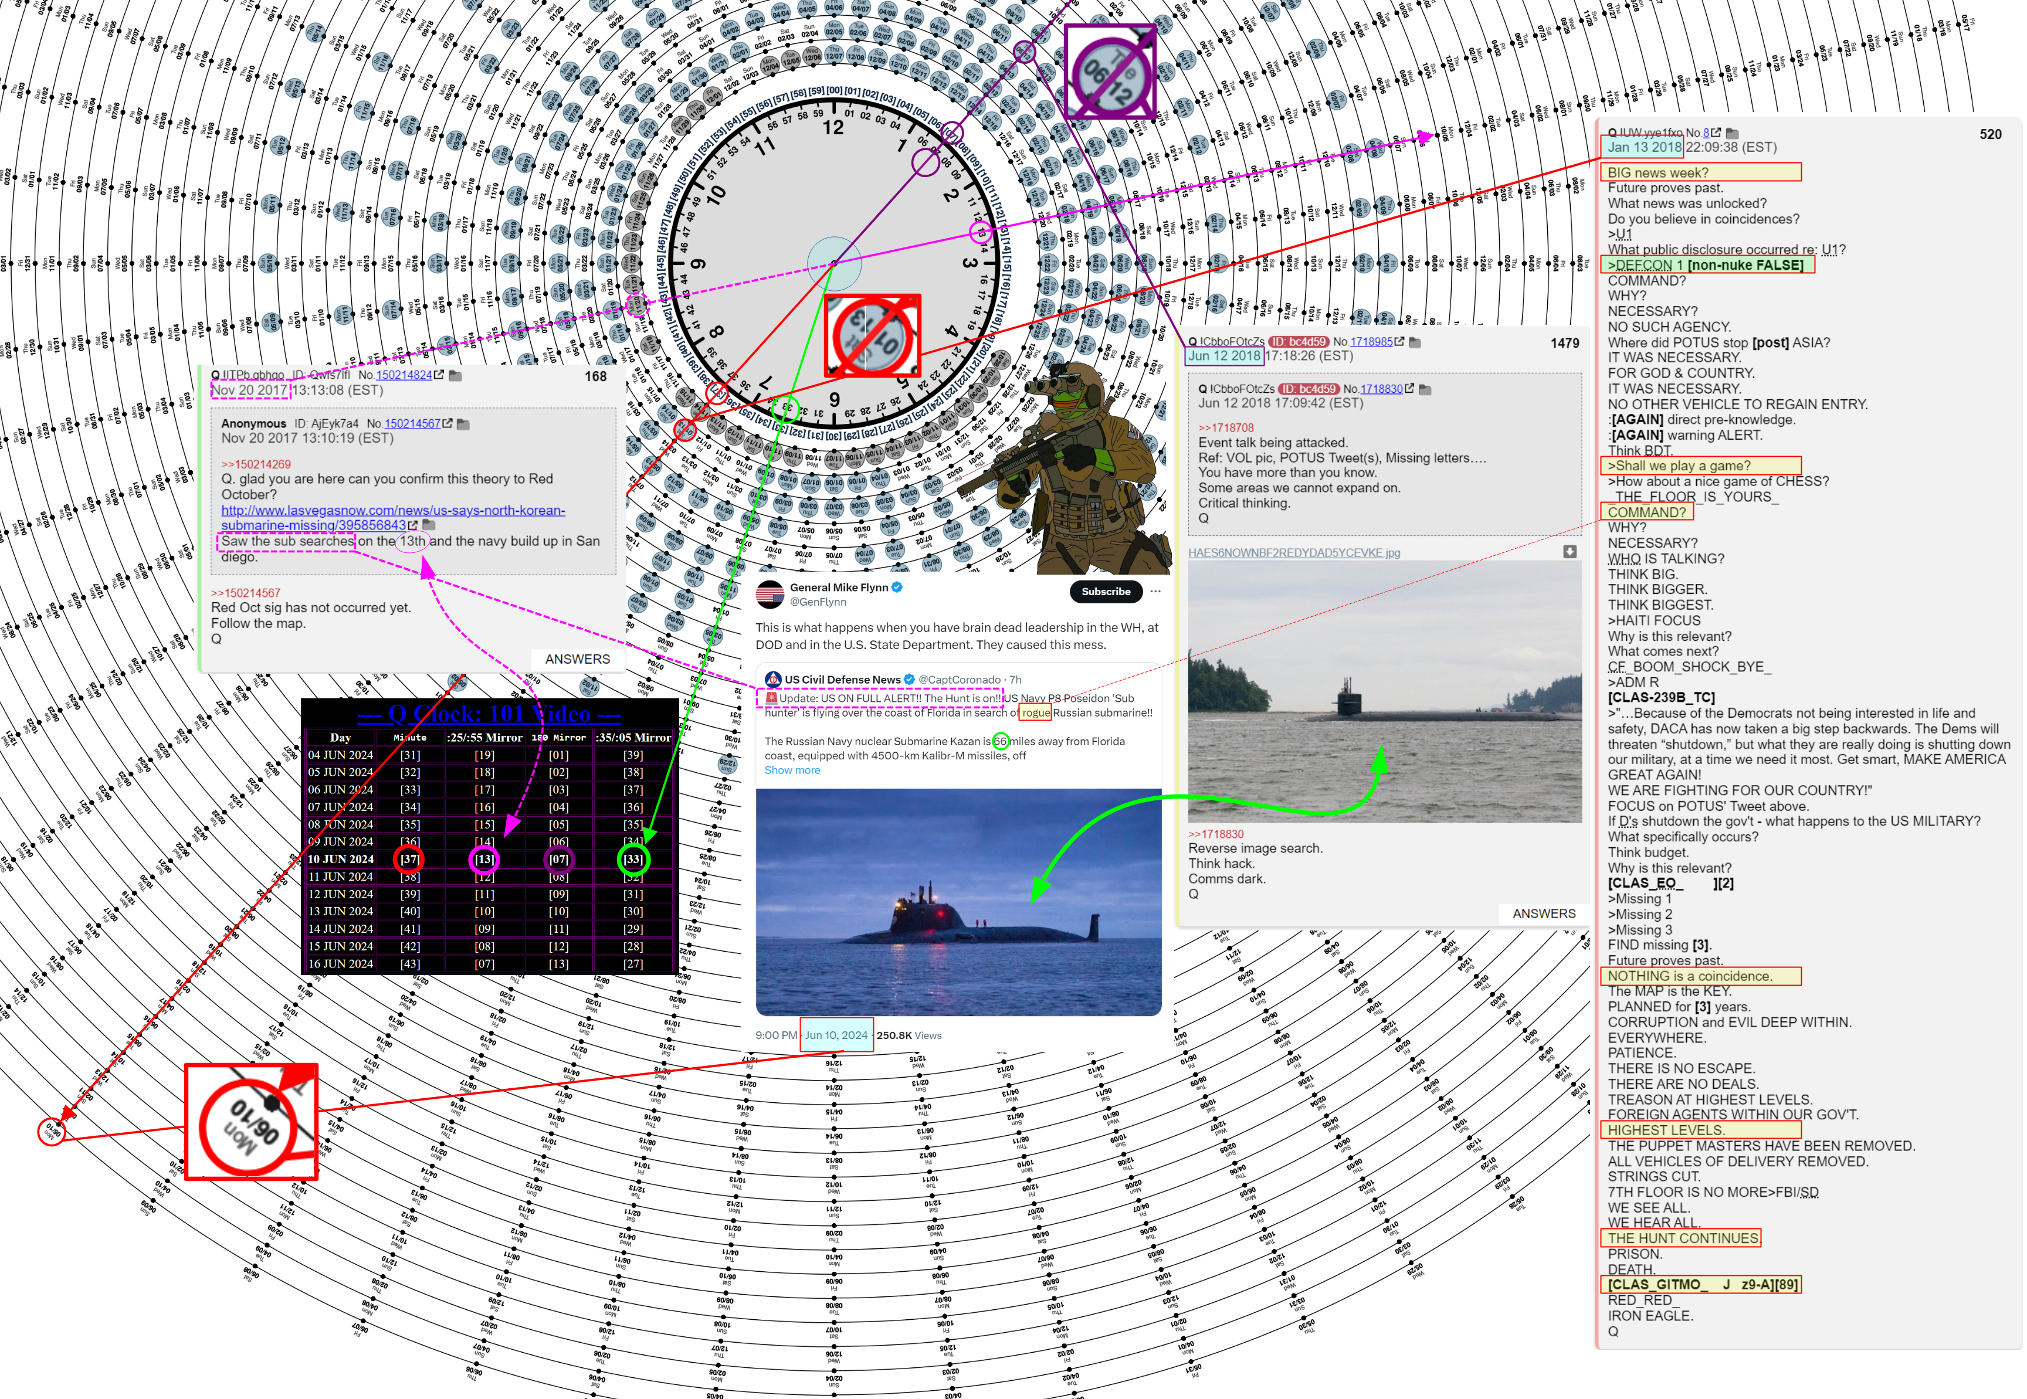Click :25/:55 Mirror column header
Viewport: 2027px width, 1399px height.
pyautogui.click(x=484, y=737)
